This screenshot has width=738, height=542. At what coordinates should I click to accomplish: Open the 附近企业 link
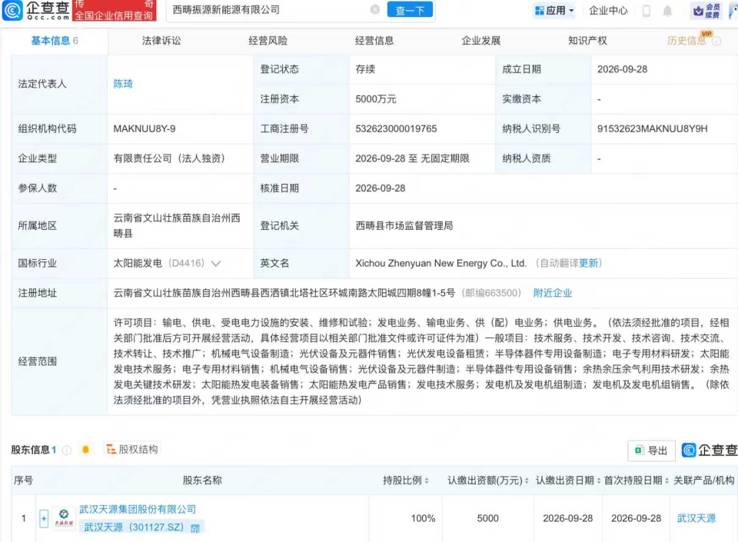pyautogui.click(x=553, y=293)
